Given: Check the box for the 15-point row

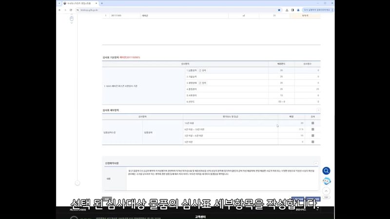Looking at the screenshot, I should tap(312, 136).
